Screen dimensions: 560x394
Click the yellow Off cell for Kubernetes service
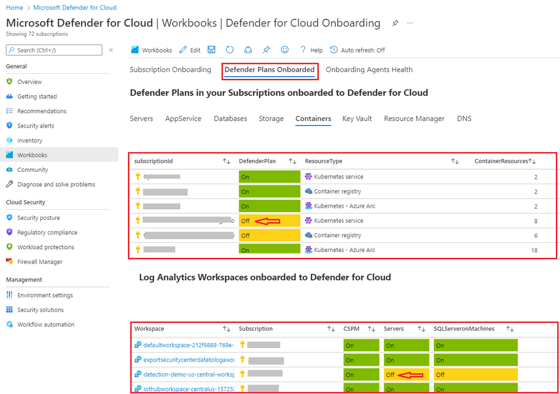coord(270,221)
